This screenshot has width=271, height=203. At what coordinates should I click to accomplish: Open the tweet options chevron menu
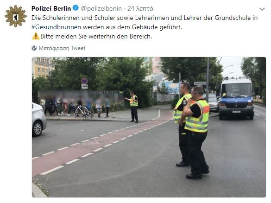[x=262, y=9]
